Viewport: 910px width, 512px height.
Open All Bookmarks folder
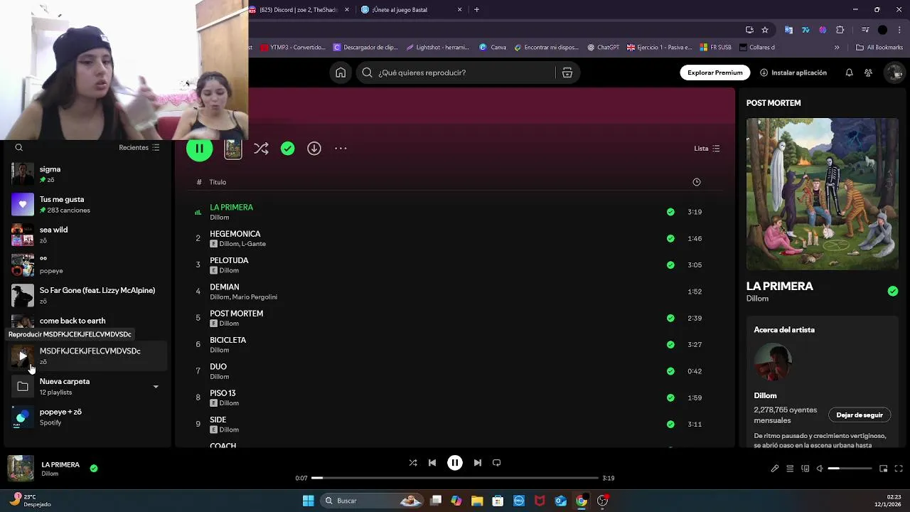pos(879,48)
